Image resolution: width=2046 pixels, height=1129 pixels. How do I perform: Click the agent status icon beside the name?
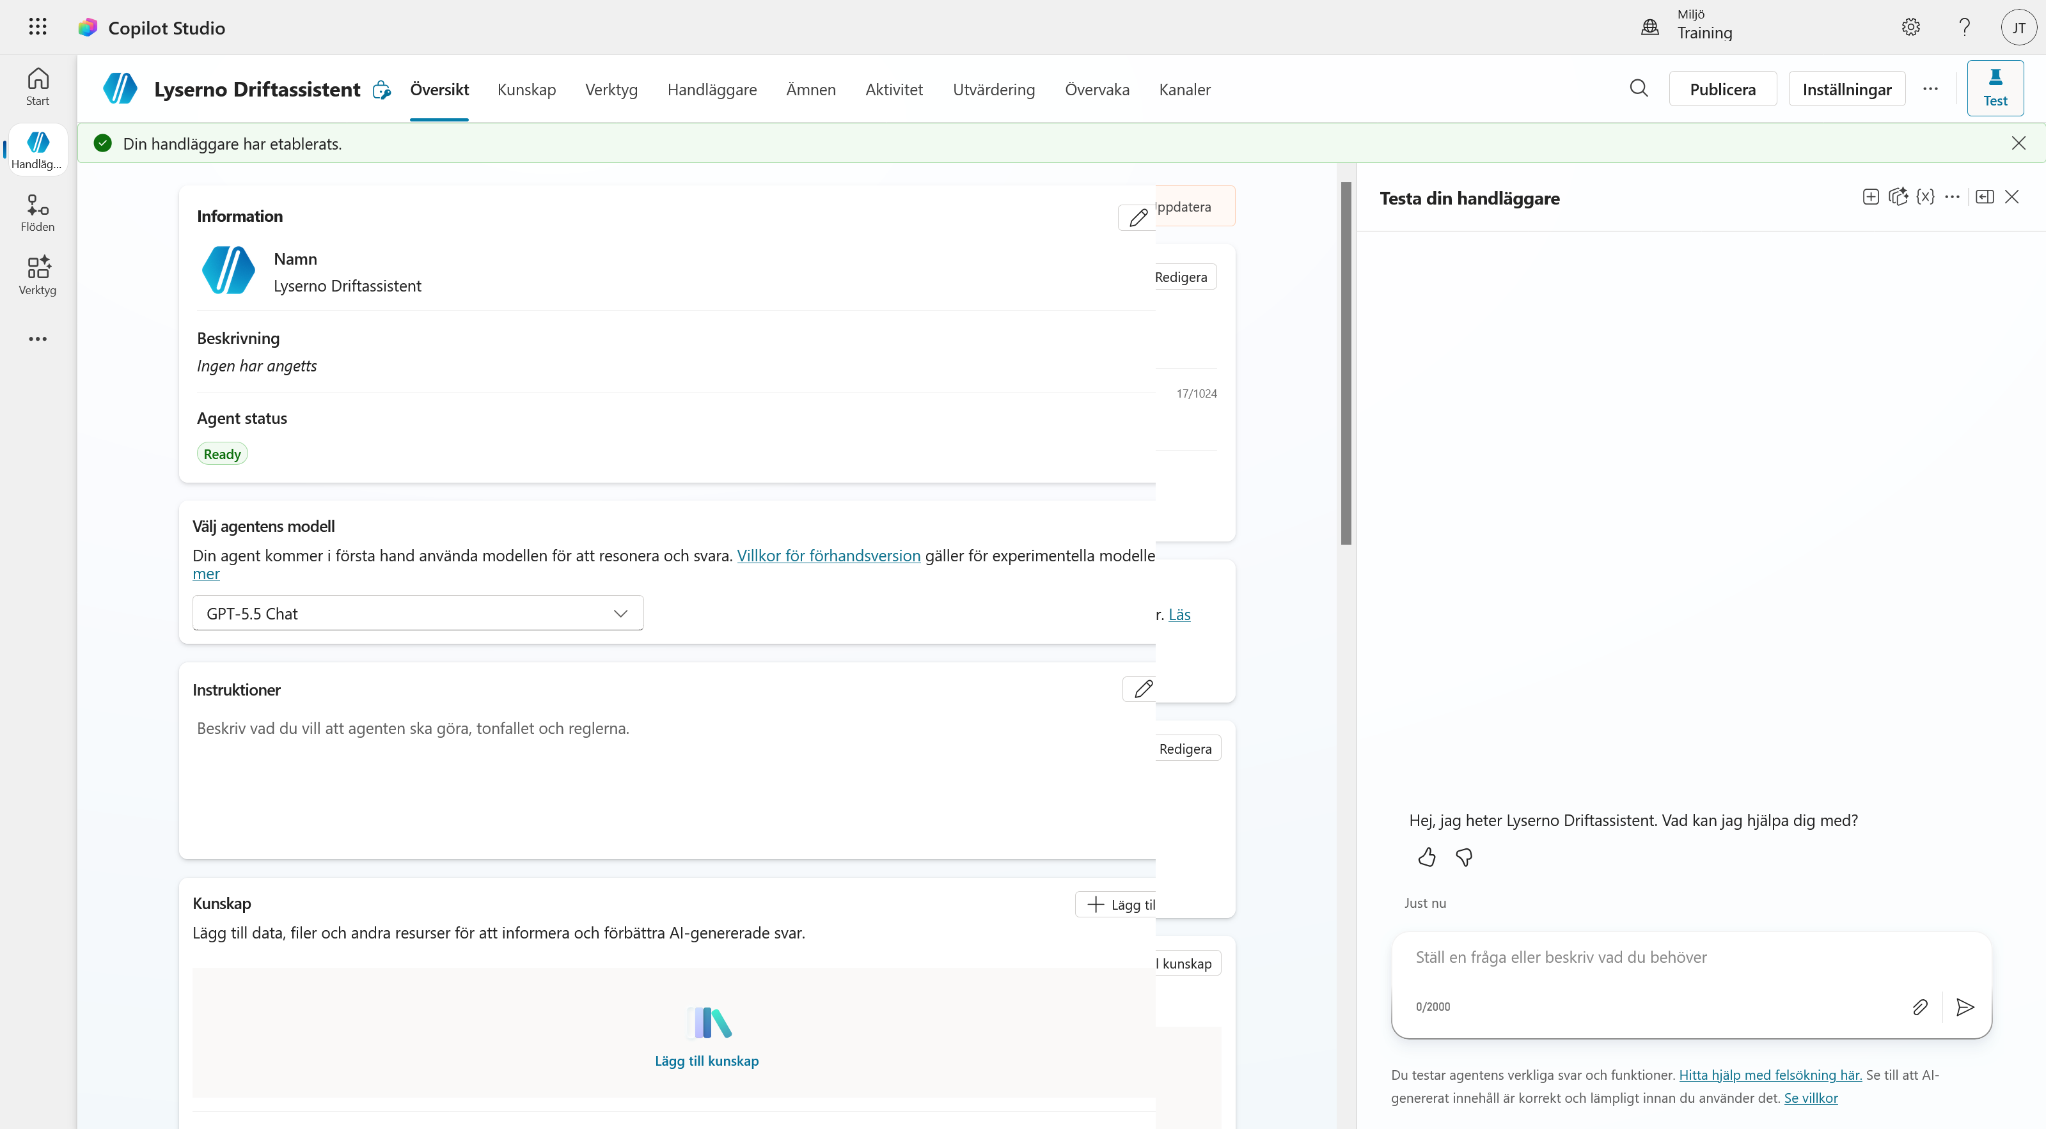382,90
